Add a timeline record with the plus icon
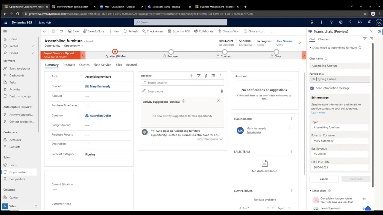Screen dimensions: 383x215 [x=191, y=76]
